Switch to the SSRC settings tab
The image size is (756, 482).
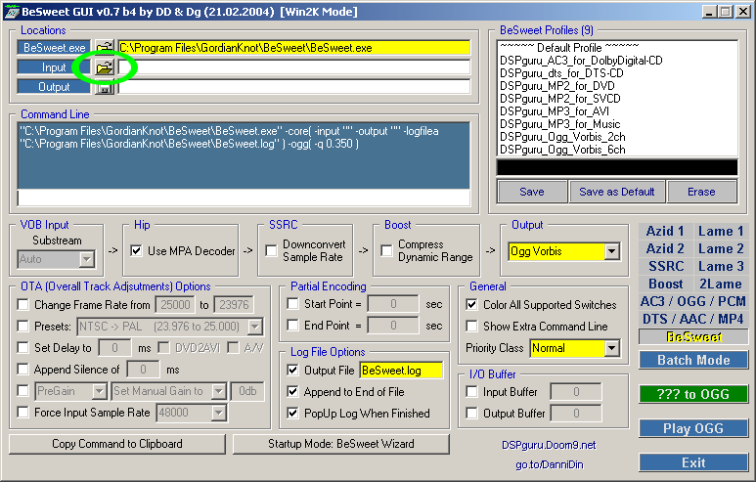click(x=665, y=266)
